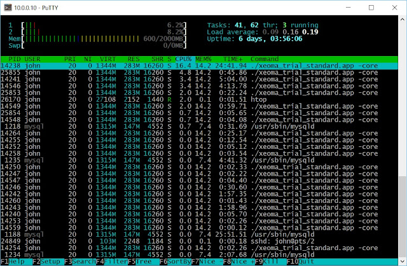Image resolution: width=407 pixels, height=266 pixels.
Task: Click the PuTTY icon in the title bar
Action: (8, 8)
